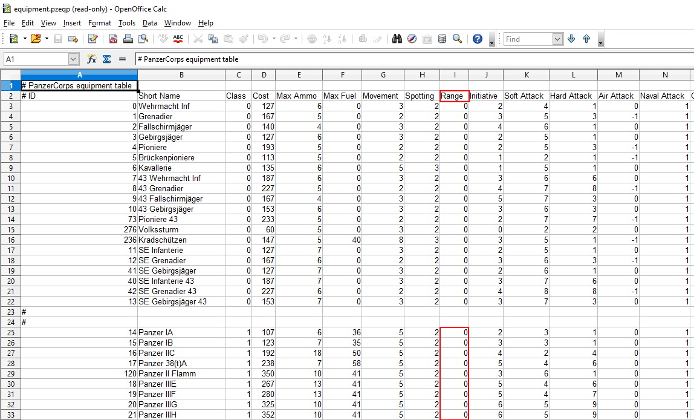Click the Sum sigma icon
The width and height of the screenshot is (694, 420).
106,59
